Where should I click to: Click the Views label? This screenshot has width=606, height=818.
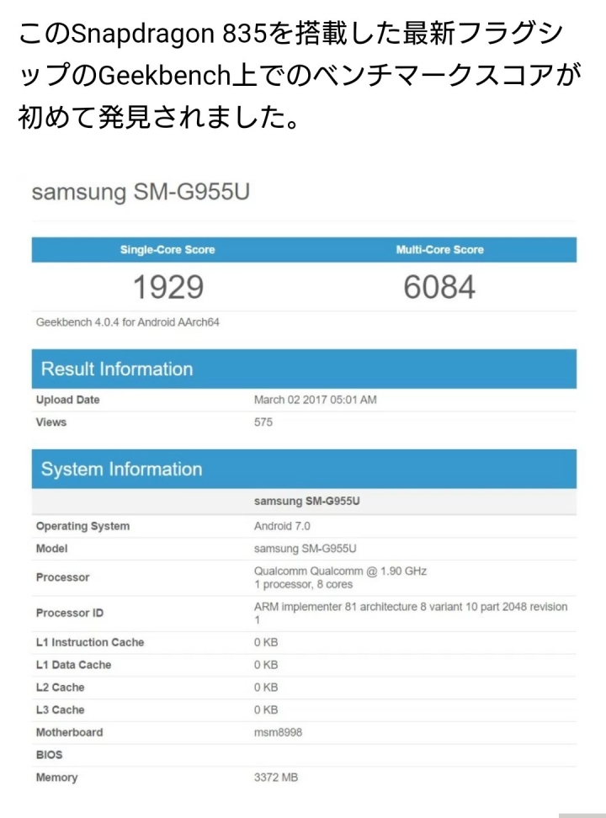coord(51,422)
